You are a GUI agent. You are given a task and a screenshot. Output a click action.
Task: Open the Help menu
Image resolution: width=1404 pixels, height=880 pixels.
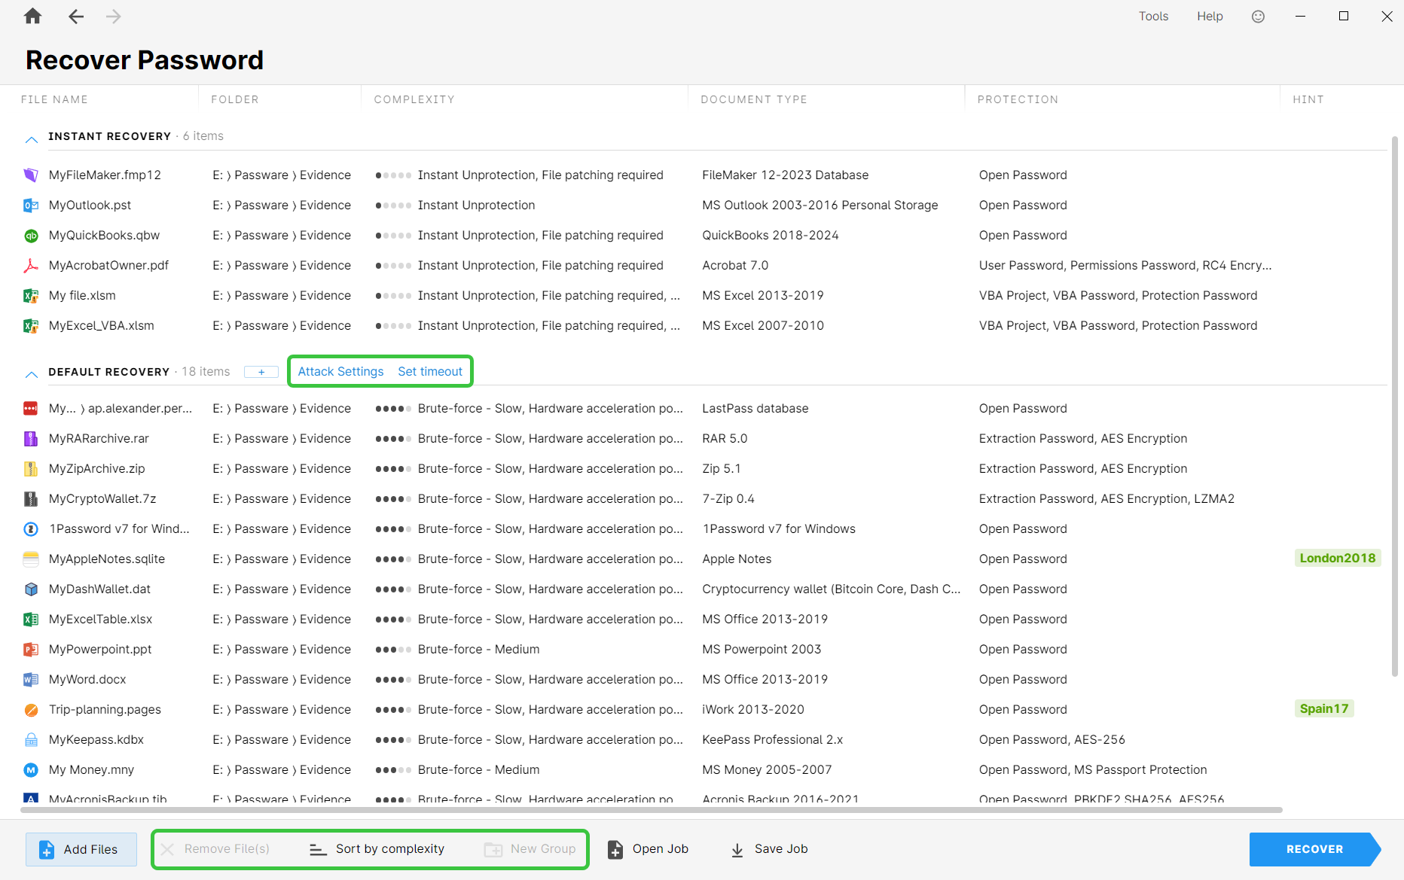pos(1210,16)
